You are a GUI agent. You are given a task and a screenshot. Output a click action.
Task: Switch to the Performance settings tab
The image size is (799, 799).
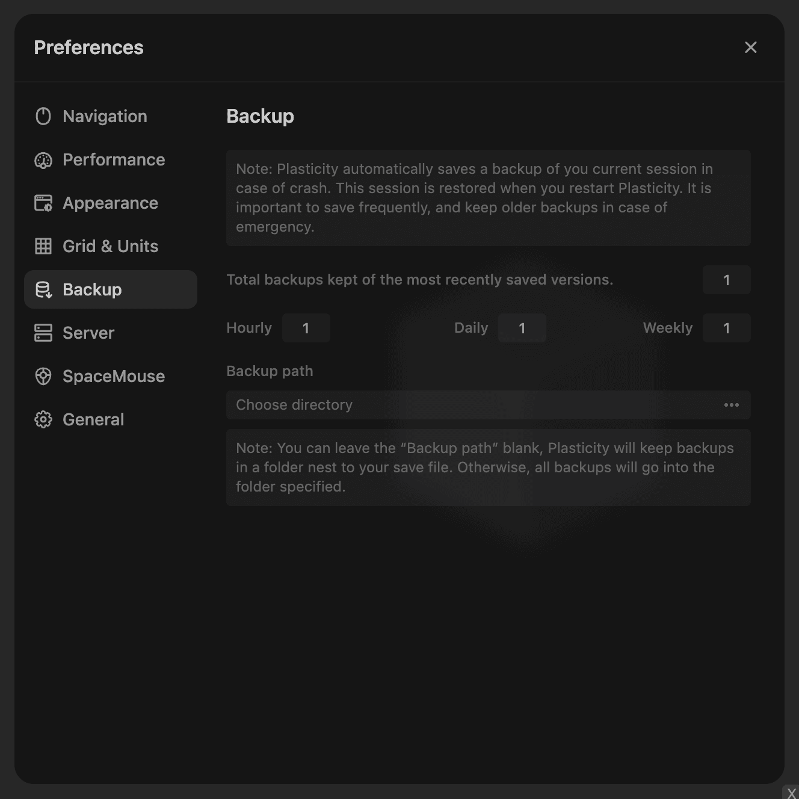(114, 159)
